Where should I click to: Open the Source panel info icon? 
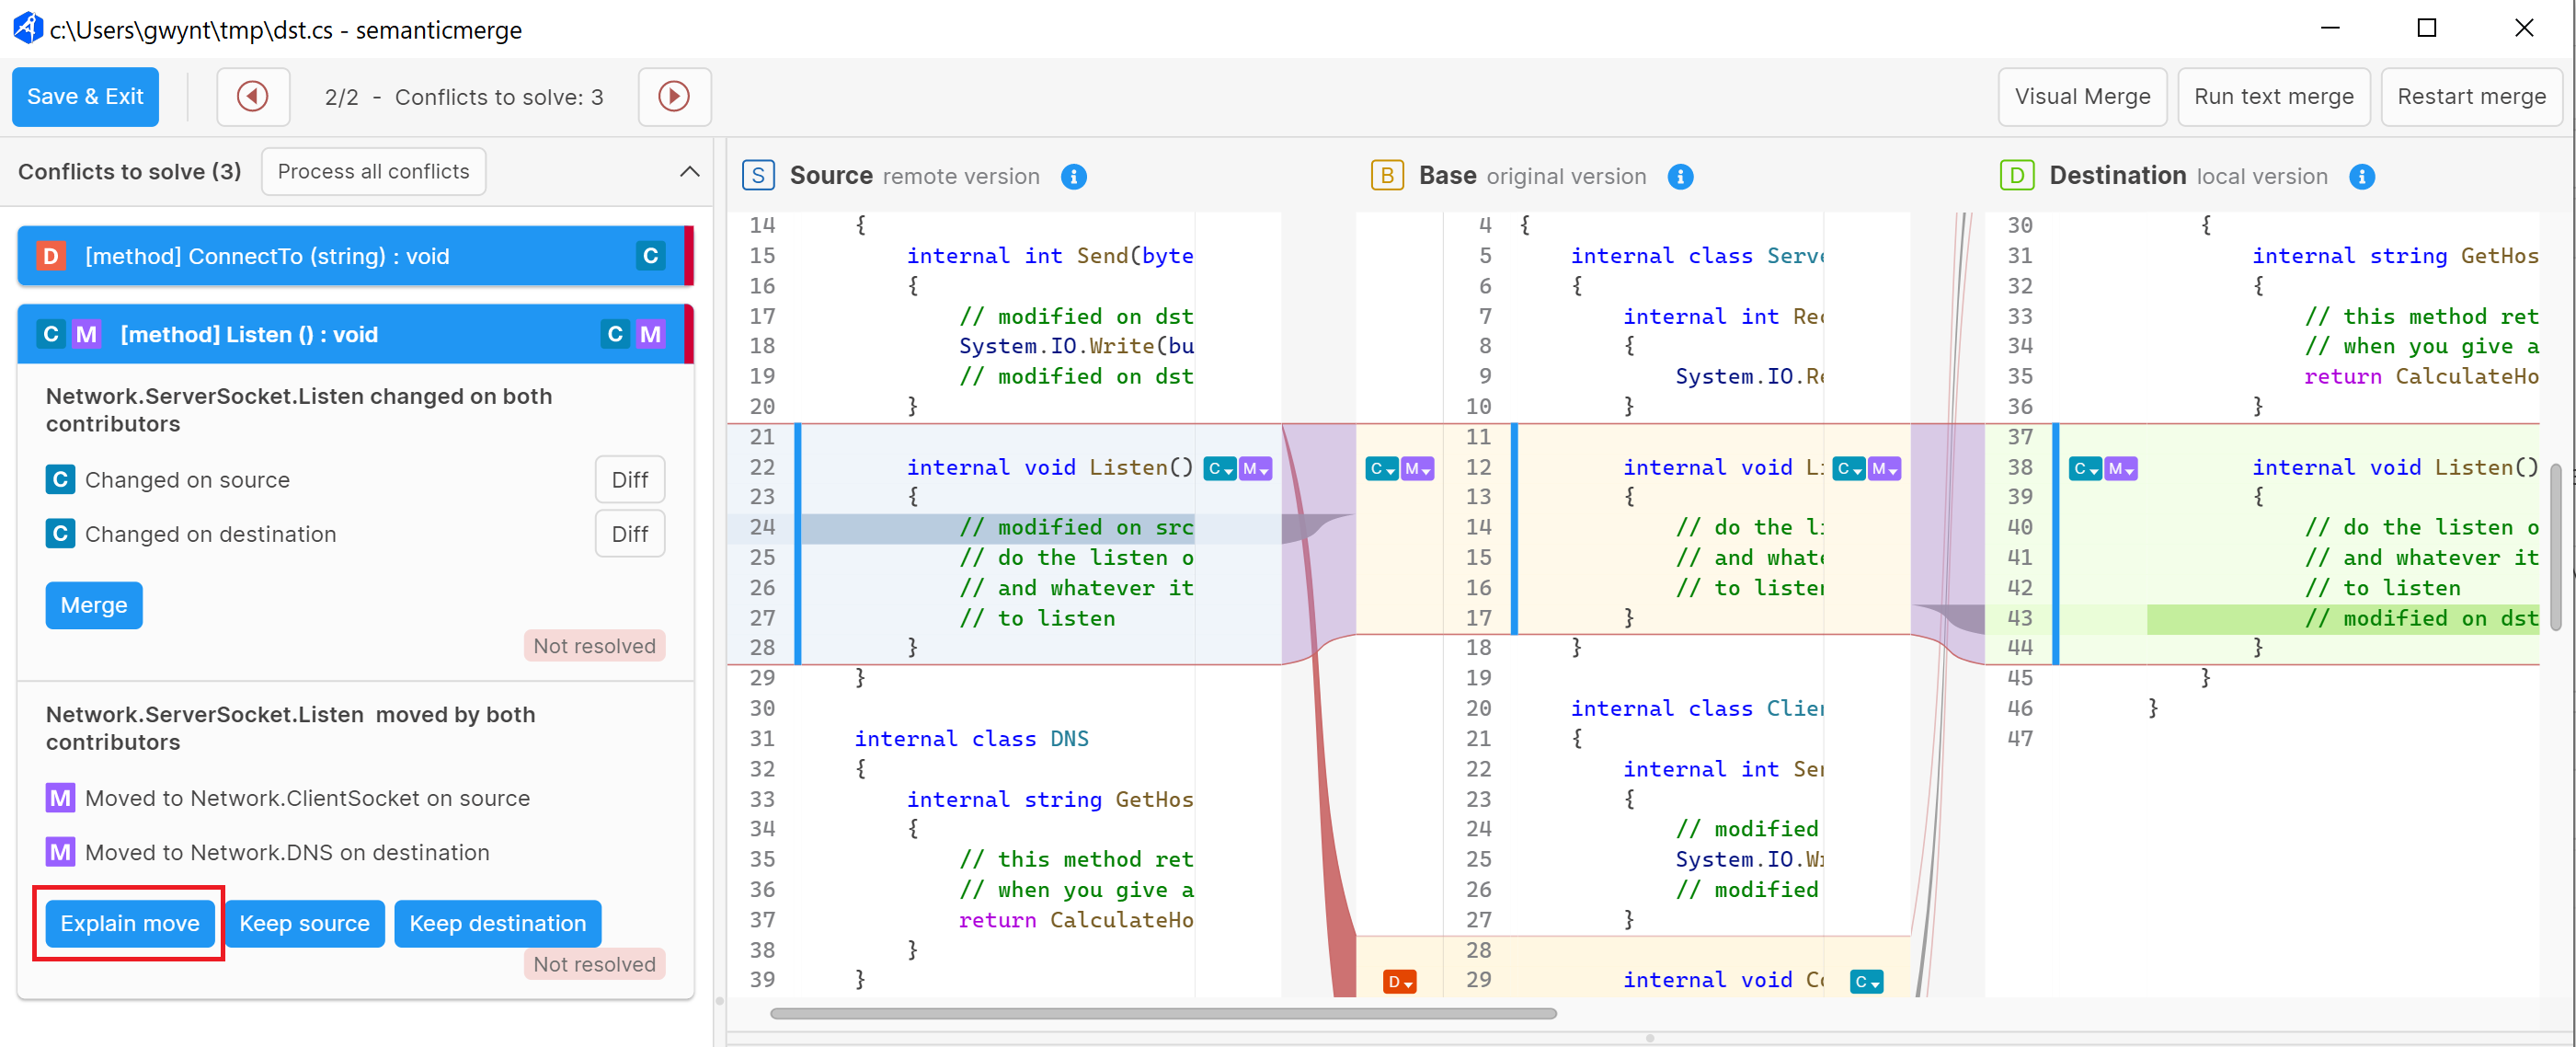[x=1075, y=176]
